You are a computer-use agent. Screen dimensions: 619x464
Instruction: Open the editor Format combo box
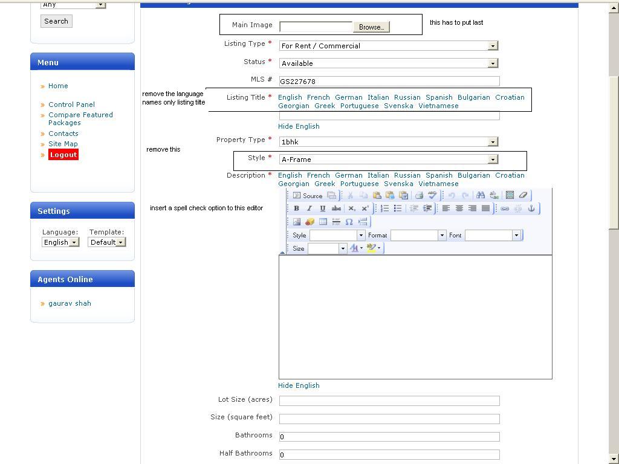(x=418, y=235)
